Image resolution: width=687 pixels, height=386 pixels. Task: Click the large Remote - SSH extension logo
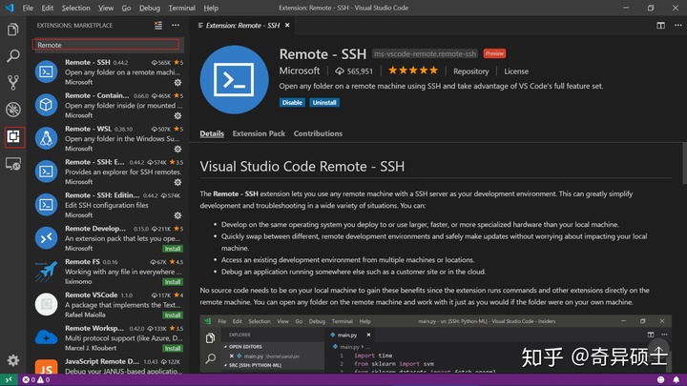point(234,80)
